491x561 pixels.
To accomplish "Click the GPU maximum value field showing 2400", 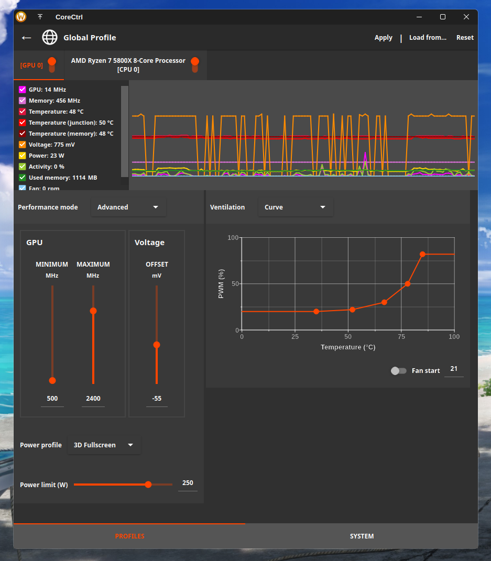I will (93, 399).
